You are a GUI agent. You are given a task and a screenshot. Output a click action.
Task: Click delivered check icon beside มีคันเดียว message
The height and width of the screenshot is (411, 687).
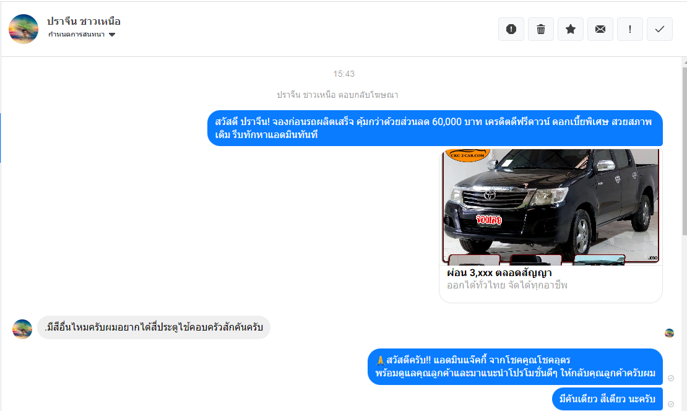click(x=671, y=404)
